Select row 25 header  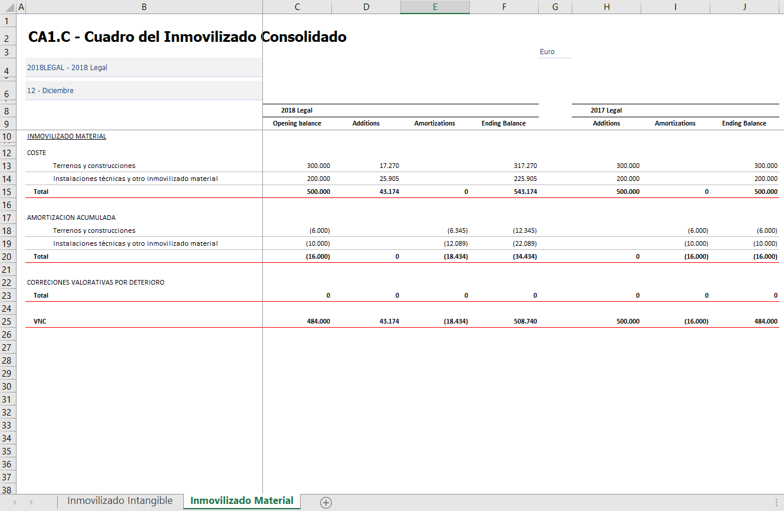pyautogui.click(x=8, y=321)
